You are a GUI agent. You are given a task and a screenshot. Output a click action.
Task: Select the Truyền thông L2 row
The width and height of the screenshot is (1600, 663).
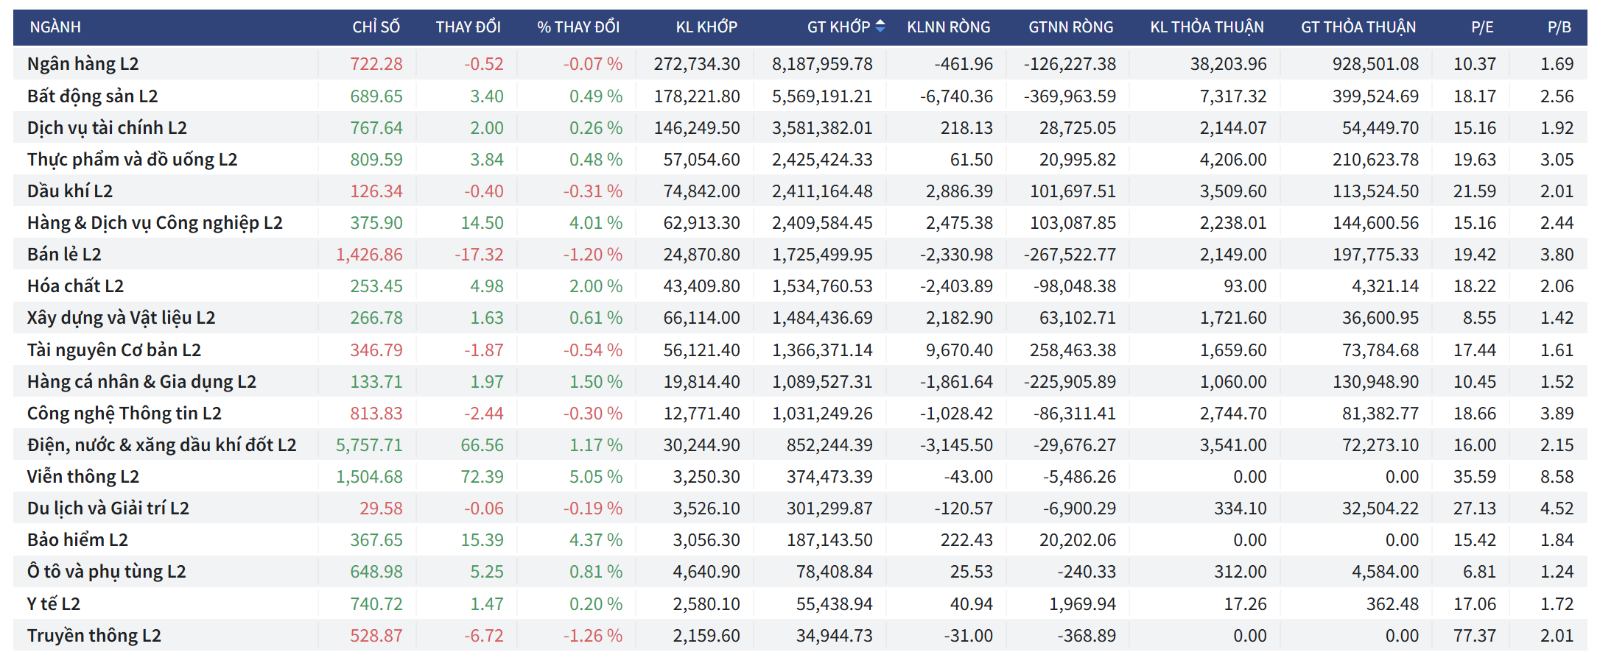pos(94,636)
